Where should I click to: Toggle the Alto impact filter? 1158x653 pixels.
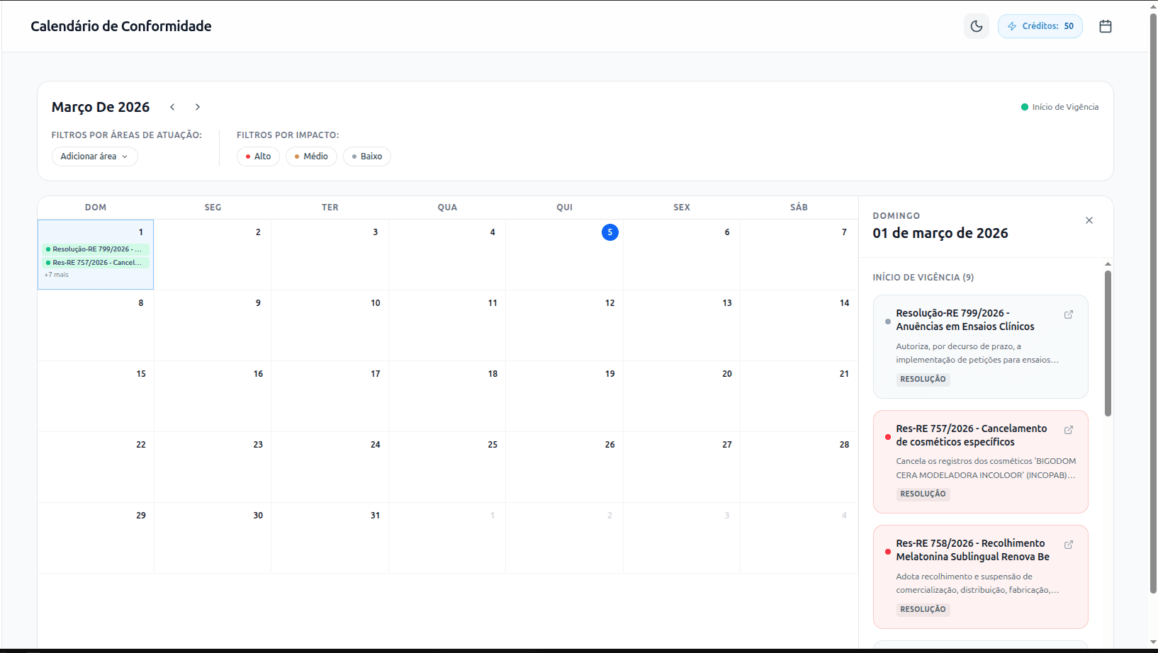click(258, 157)
